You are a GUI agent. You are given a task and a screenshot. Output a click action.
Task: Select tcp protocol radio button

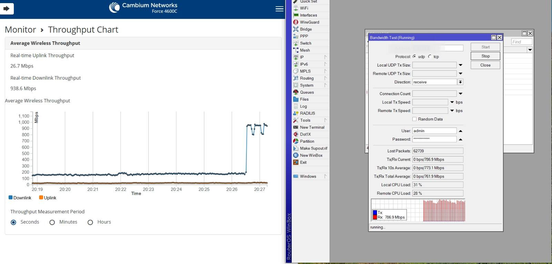[430, 57]
